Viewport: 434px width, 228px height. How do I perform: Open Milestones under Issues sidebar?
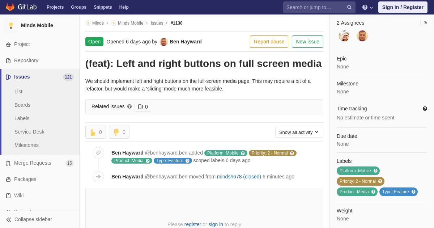pos(26,145)
